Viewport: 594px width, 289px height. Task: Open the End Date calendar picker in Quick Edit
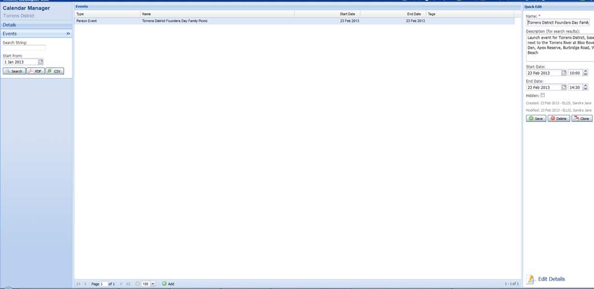point(564,87)
